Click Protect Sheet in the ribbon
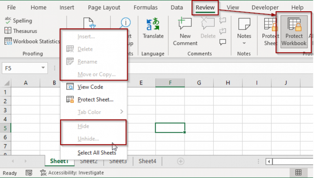 click(x=270, y=32)
